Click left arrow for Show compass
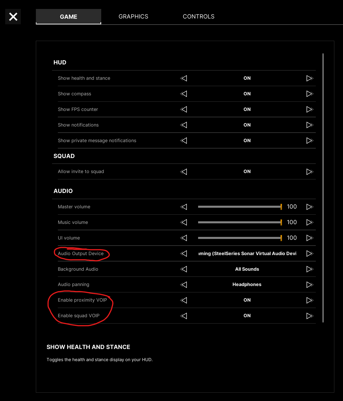This screenshot has width=343, height=401. click(x=184, y=94)
